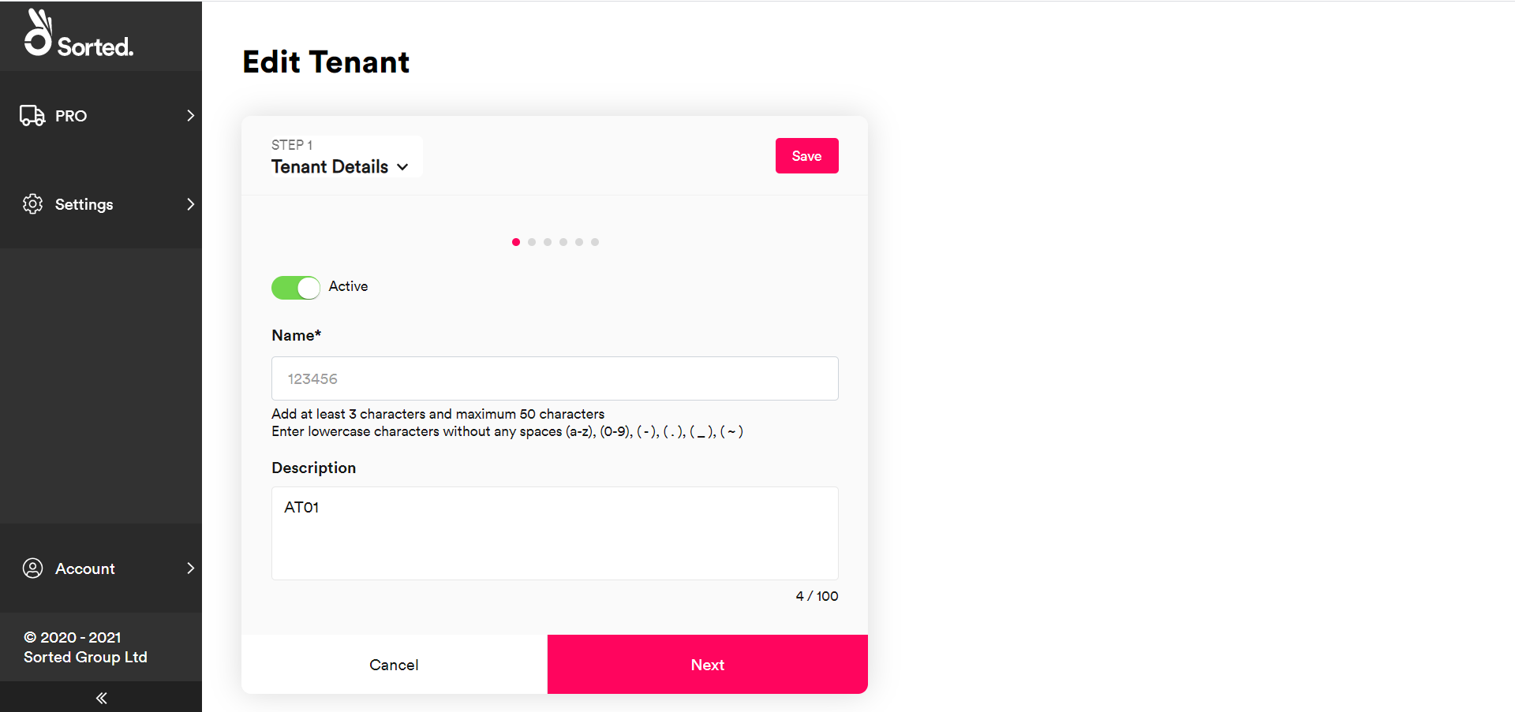1515x712 pixels.
Task: Open the Account sidebar menu item
Action: tap(101, 568)
